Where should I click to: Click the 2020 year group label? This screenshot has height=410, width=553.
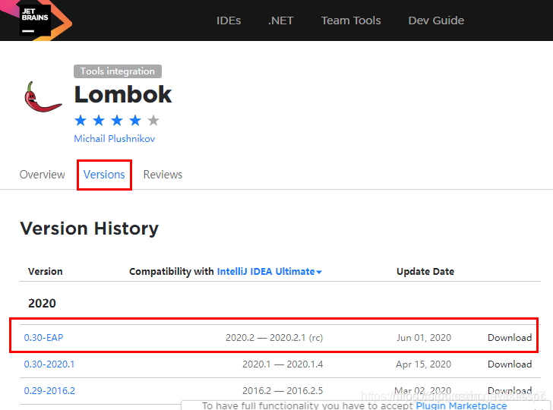tap(42, 303)
